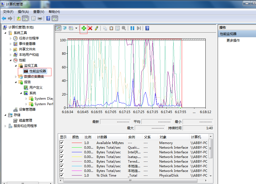Click the Up one level folder icon

coord(19,19)
